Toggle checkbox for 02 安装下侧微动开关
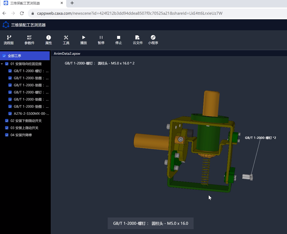 (7, 121)
